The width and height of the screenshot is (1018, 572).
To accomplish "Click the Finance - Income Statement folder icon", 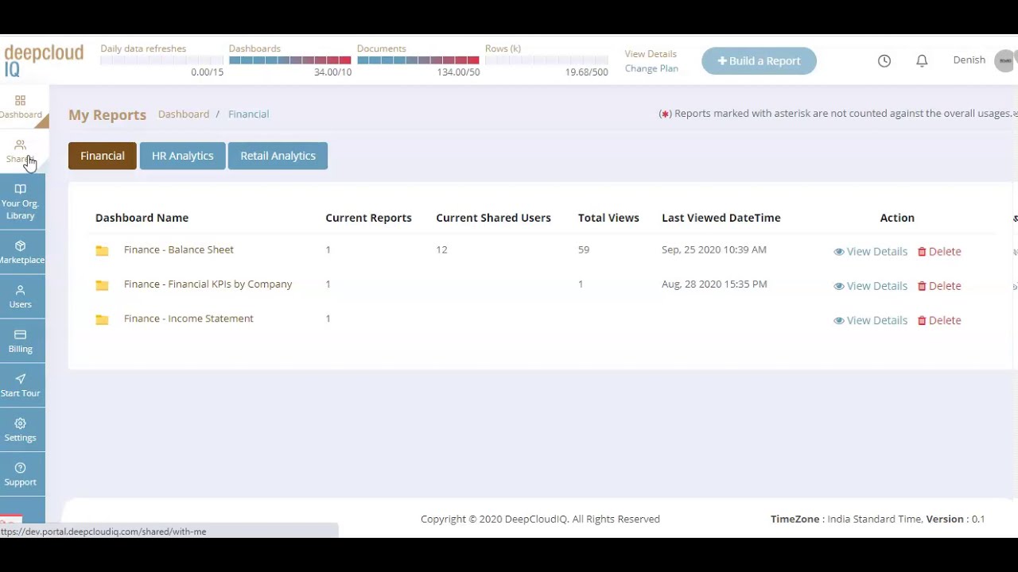I will point(102,319).
